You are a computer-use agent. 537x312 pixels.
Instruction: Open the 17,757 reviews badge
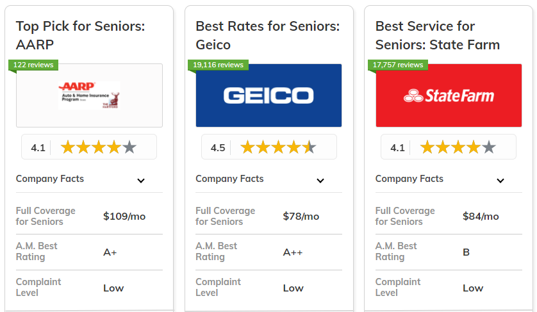[397, 65]
